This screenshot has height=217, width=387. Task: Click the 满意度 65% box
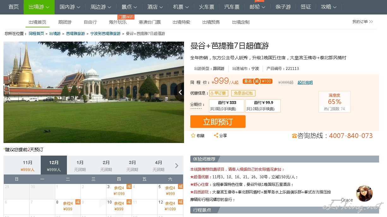(335, 102)
